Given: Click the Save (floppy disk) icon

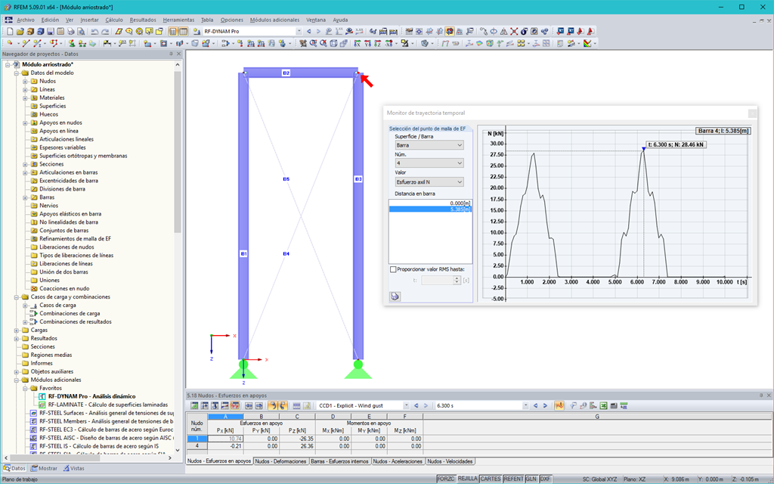Looking at the screenshot, I should [51, 31].
